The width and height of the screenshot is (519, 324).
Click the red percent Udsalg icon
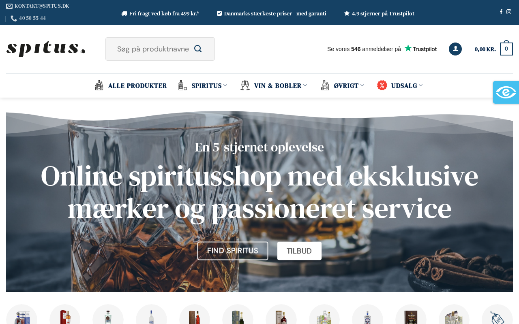coord(382,85)
